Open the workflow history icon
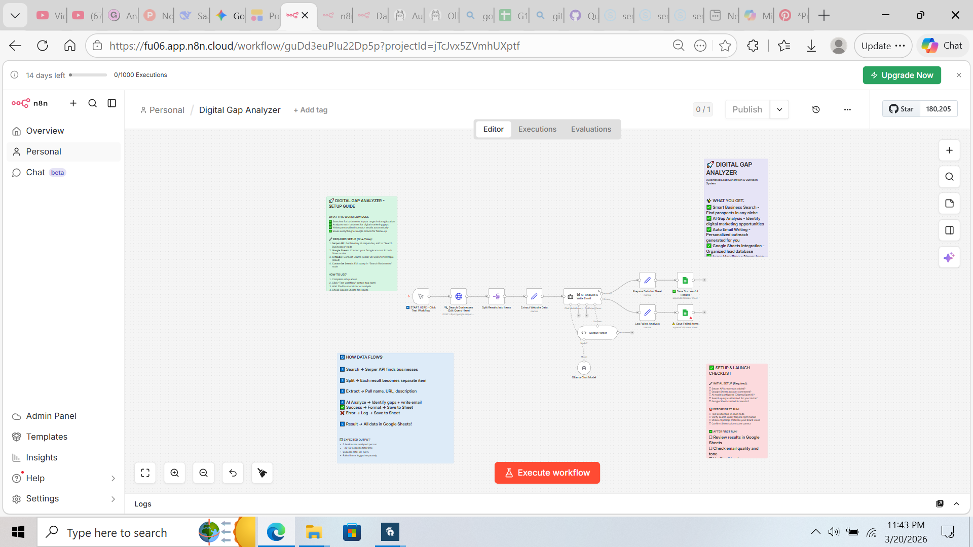The width and height of the screenshot is (973, 547). (816, 109)
